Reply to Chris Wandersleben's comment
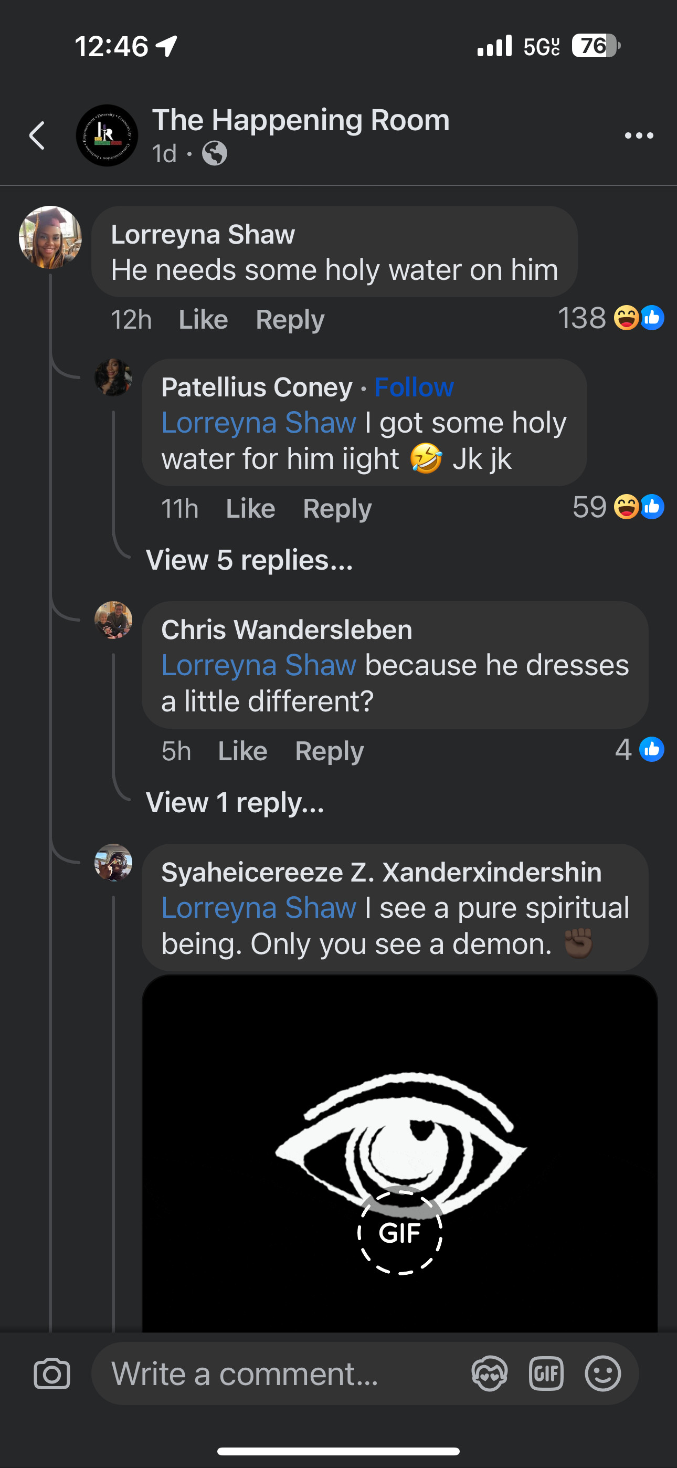The height and width of the screenshot is (1468, 677). [329, 751]
